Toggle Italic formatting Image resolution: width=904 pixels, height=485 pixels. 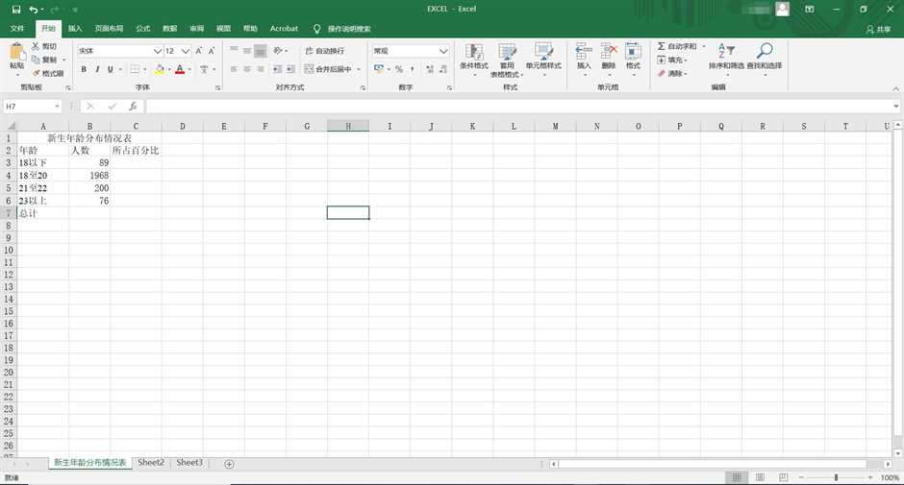[97, 69]
